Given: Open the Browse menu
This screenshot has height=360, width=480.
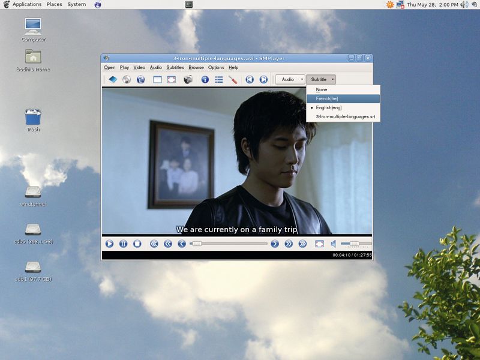Looking at the screenshot, I should tap(196, 68).
